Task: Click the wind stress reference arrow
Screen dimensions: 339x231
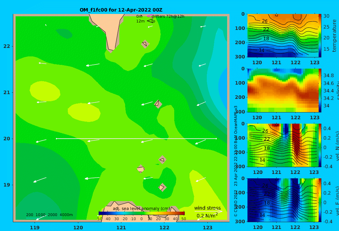Action: 208,211
